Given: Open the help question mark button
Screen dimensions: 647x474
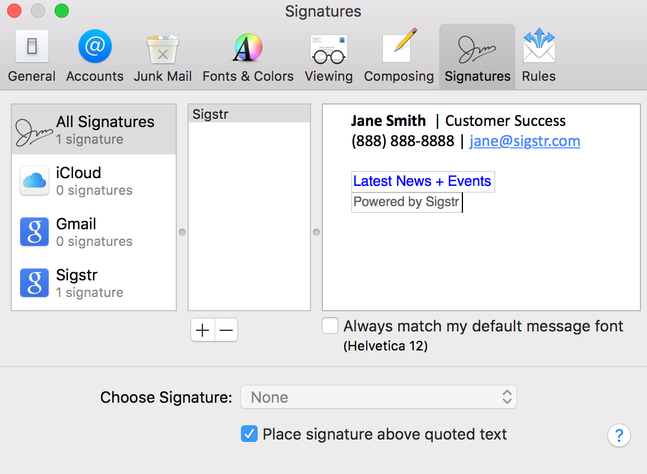Looking at the screenshot, I should (x=619, y=435).
